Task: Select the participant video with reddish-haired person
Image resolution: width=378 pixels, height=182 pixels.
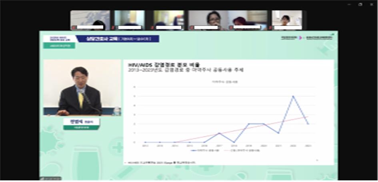Action: pos(248,20)
